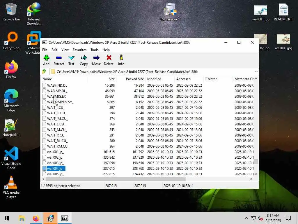Viewport: 298px width, 224px height.
Task: Click the vertical scrollbar up arrow
Action: point(256,78)
